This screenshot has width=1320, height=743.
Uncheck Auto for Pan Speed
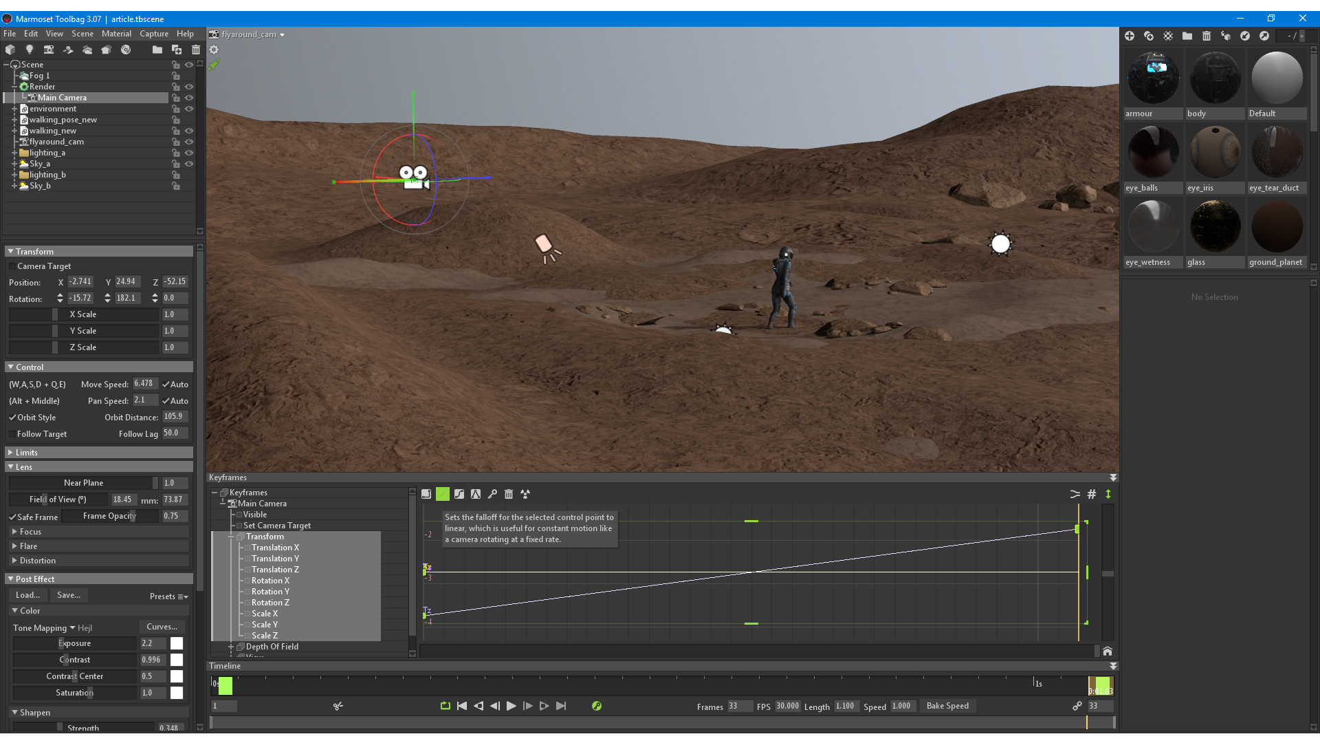pos(166,401)
